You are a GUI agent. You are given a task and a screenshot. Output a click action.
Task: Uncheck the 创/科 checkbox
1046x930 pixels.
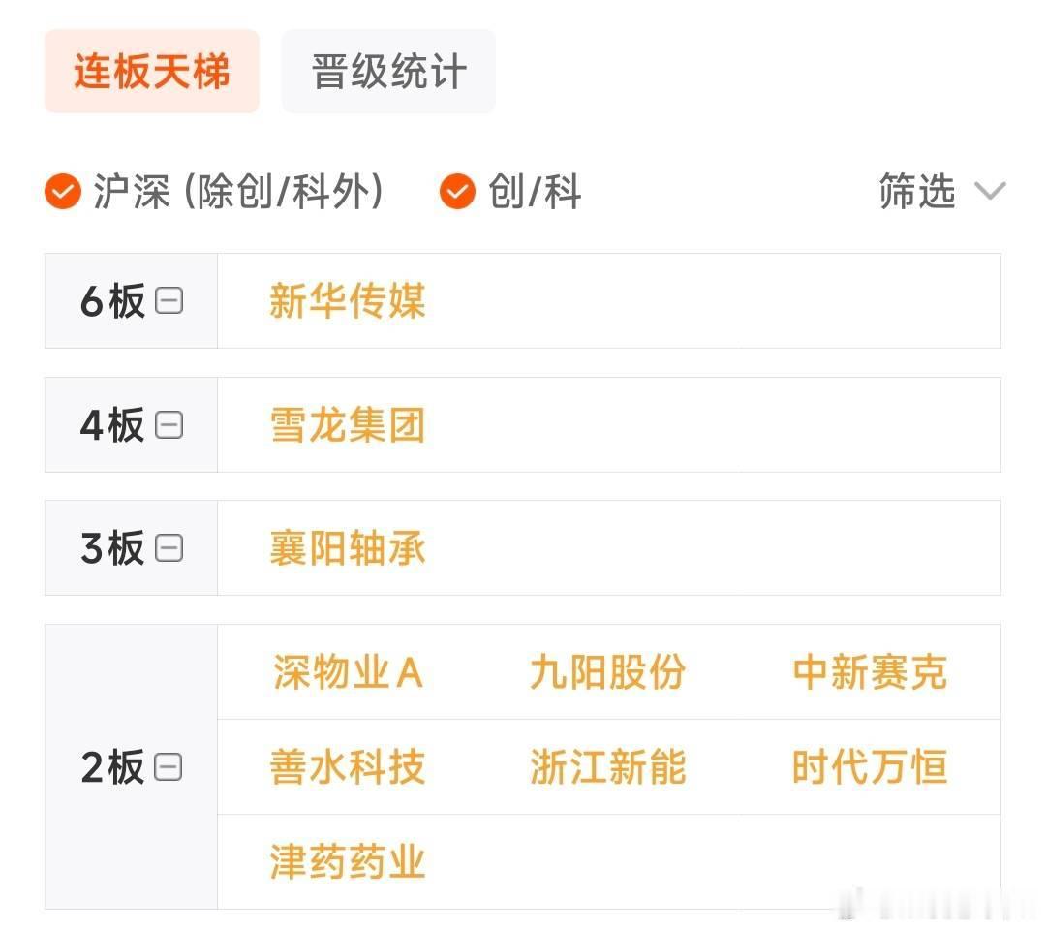click(457, 192)
